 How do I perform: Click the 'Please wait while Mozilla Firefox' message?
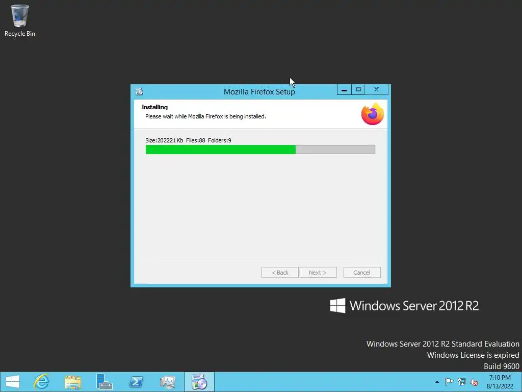tap(205, 116)
